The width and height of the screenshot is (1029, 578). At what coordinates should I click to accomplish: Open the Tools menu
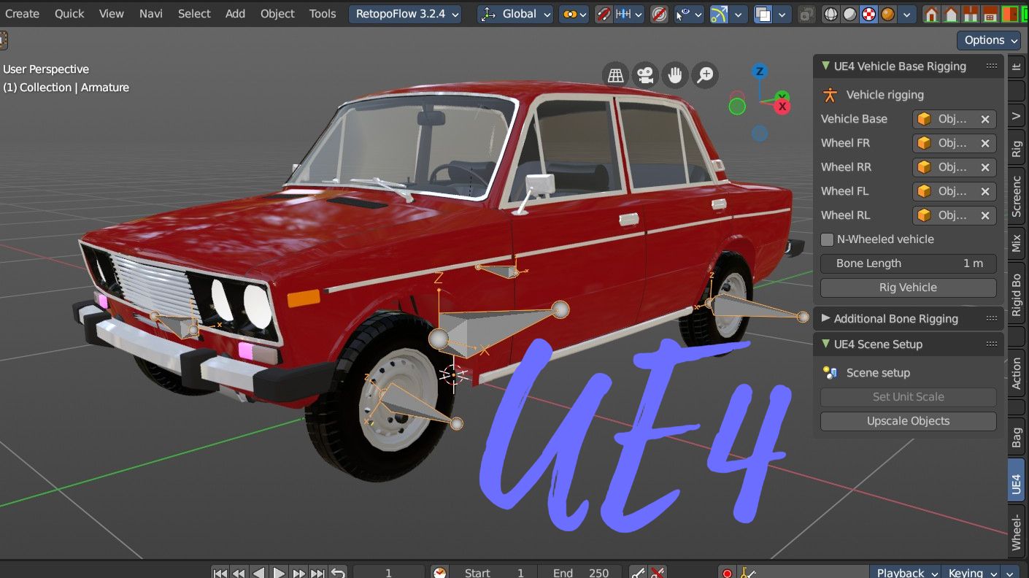tap(323, 14)
